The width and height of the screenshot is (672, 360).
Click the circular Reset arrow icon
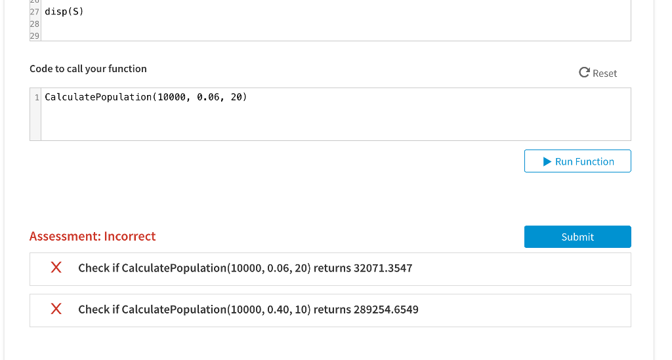(x=584, y=73)
